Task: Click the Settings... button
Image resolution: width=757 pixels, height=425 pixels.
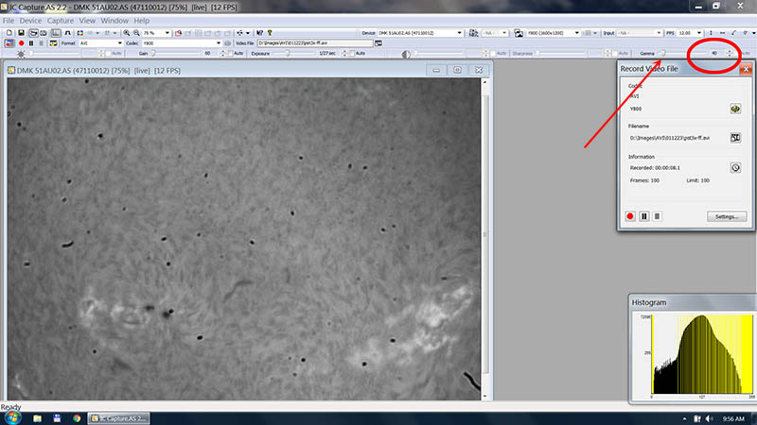Action: [x=726, y=216]
